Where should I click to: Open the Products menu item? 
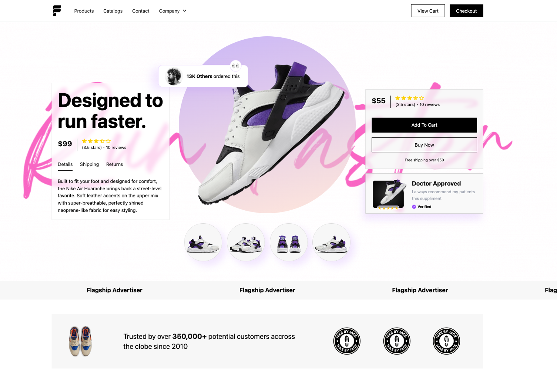(x=84, y=11)
